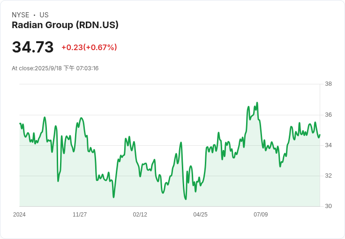The height and width of the screenshot is (239, 345).
Task: Click the 34 y-axis label
Action: pos(328,145)
